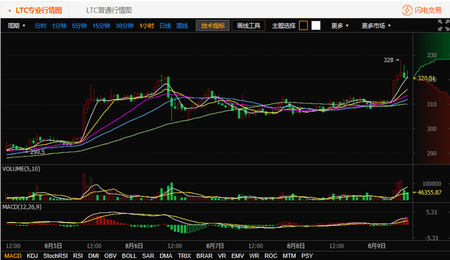The height and width of the screenshot is (260, 450).
Task: Expand the 更多 dropdown menu
Action: click(x=340, y=26)
